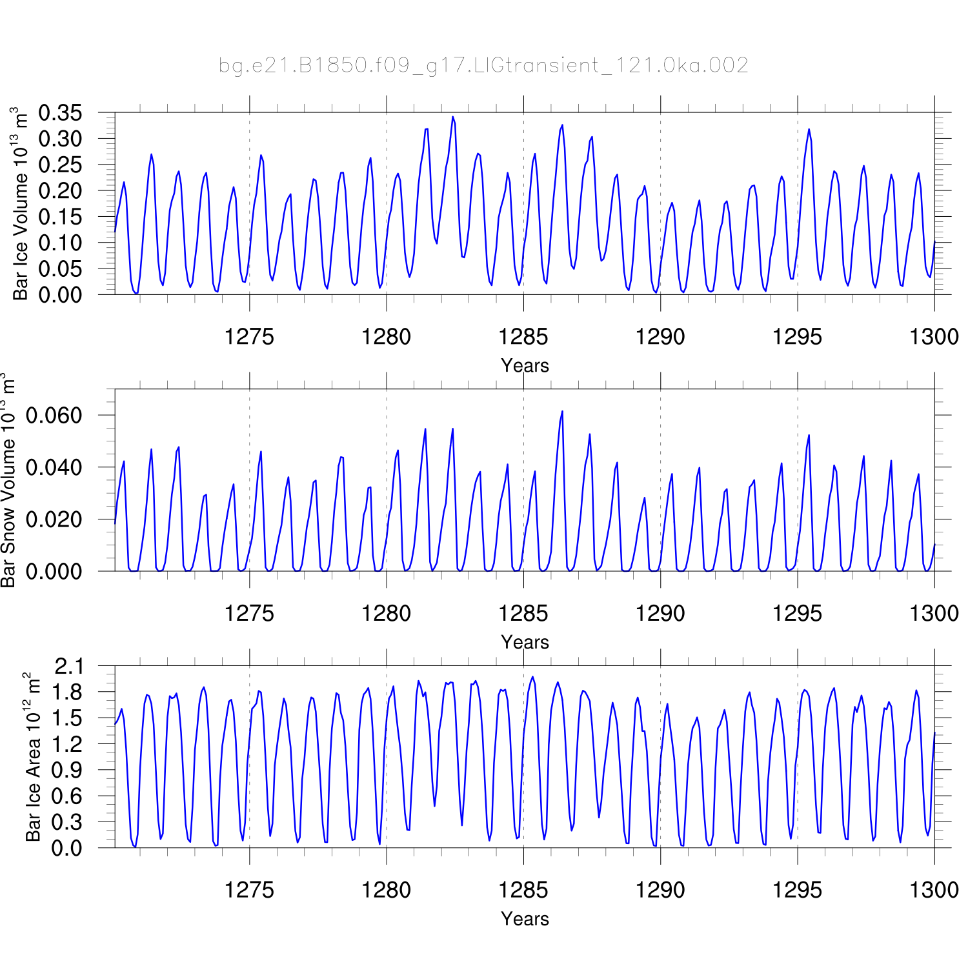The image size is (968, 968).
Task: Click the Years label under the ice volume plot
Action: click(x=525, y=365)
